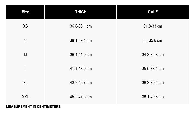The image size is (193, 119).
Task: Select the XL size label
Action: point(25,83)
